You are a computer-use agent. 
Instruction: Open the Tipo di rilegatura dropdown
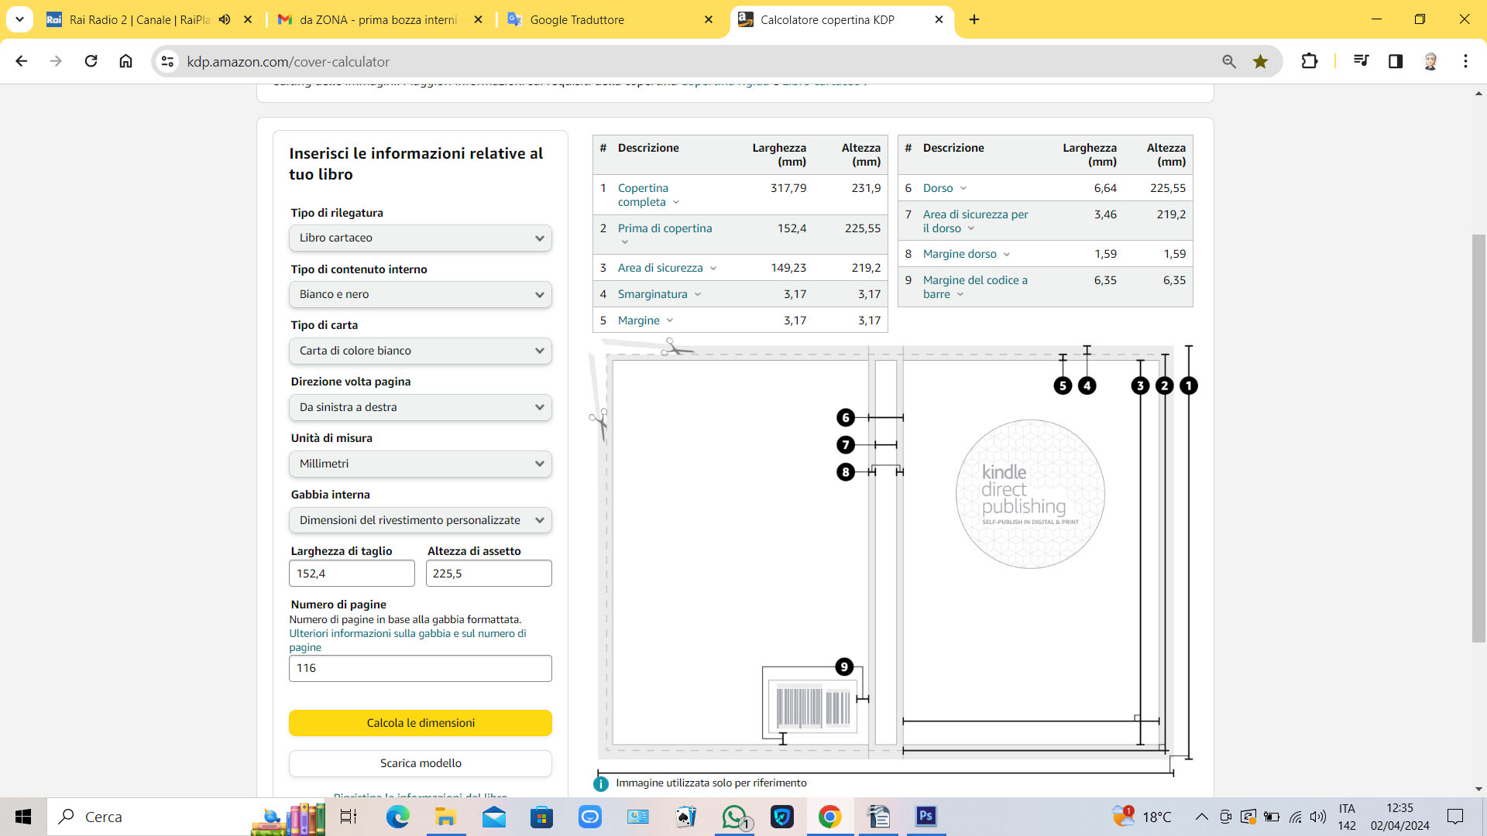tap(421, 238)
